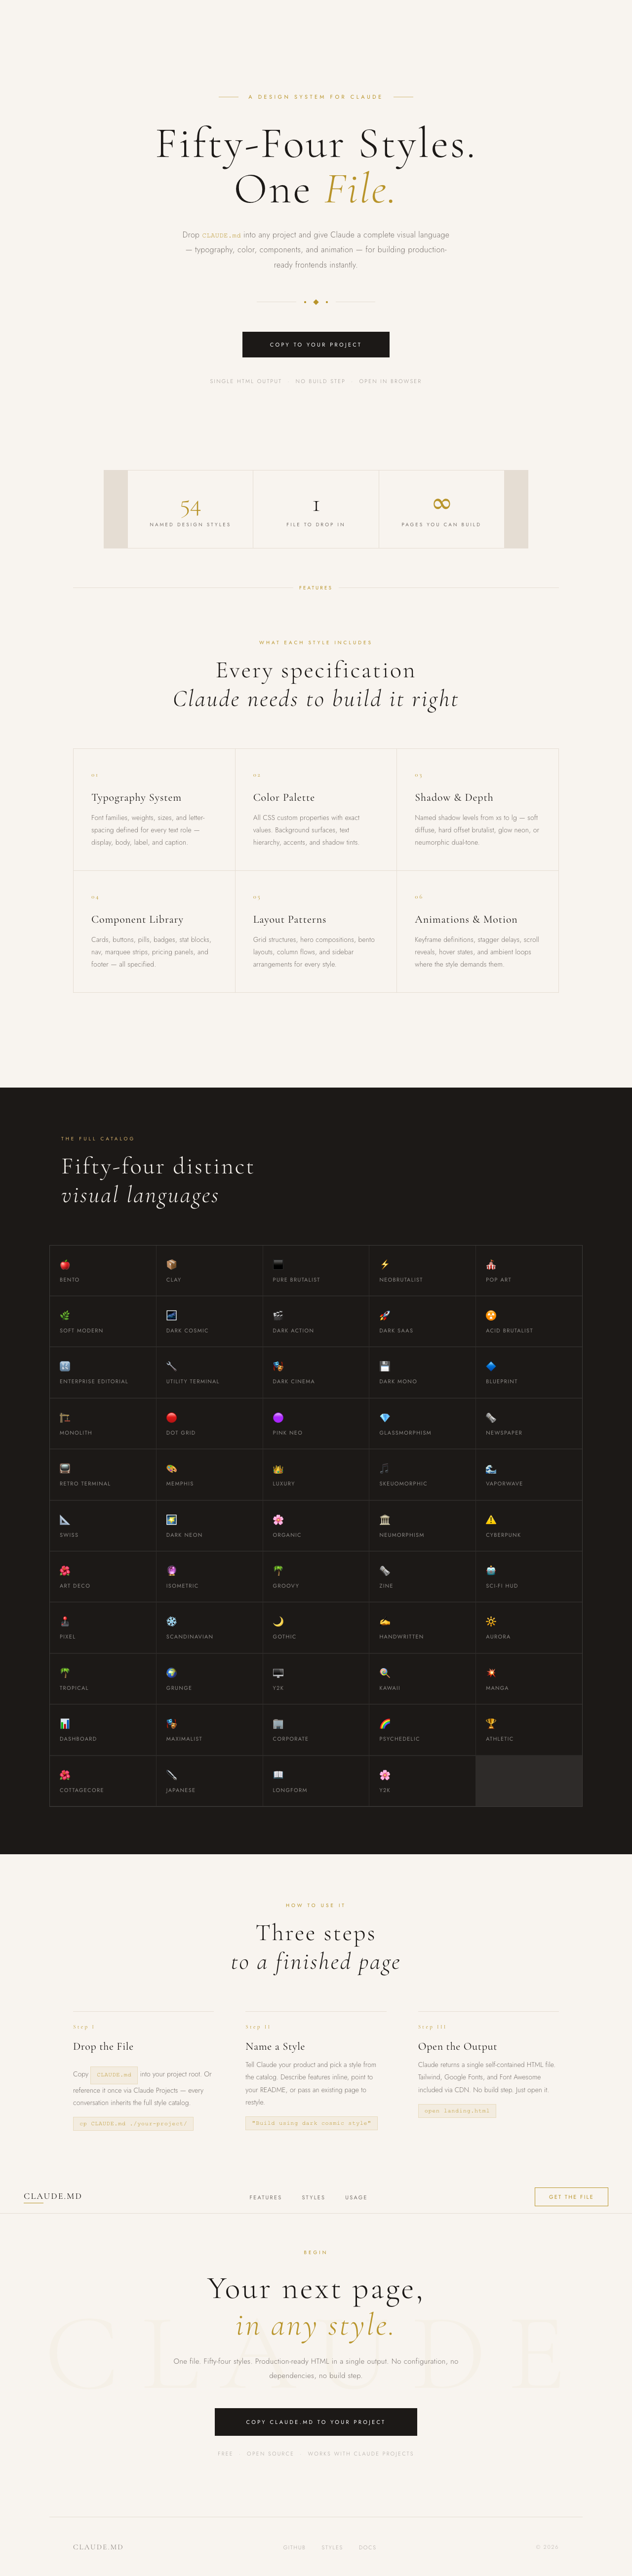Go to Usage in the navigation bar
The image size is (632, 2576).
click(356, 2197)
